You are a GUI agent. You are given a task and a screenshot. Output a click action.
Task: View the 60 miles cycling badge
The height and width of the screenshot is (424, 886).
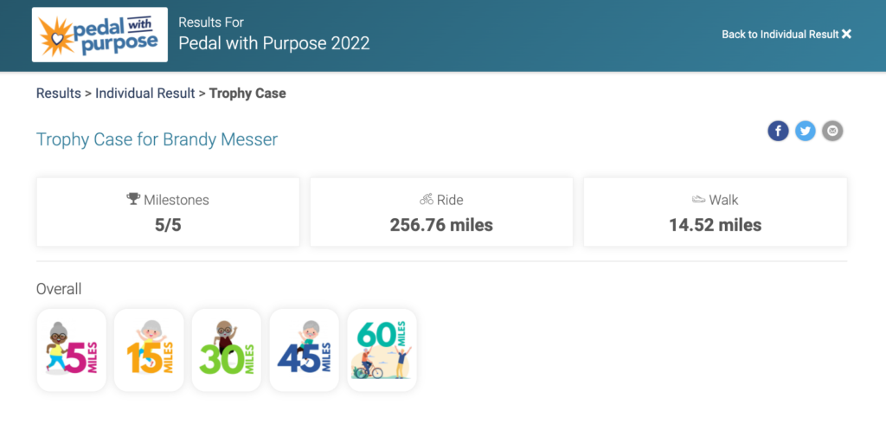[x=382, y=350]
